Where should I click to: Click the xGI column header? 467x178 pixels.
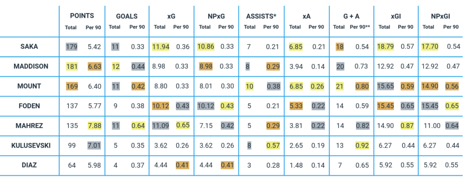tap(396, 16)
